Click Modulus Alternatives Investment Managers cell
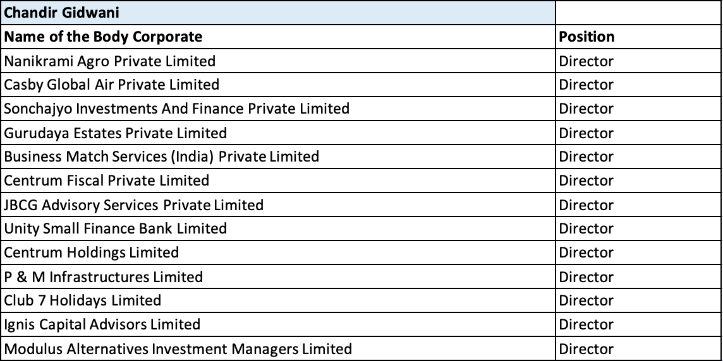The height and width of the screenshot is (361, 723). point(277,348)
